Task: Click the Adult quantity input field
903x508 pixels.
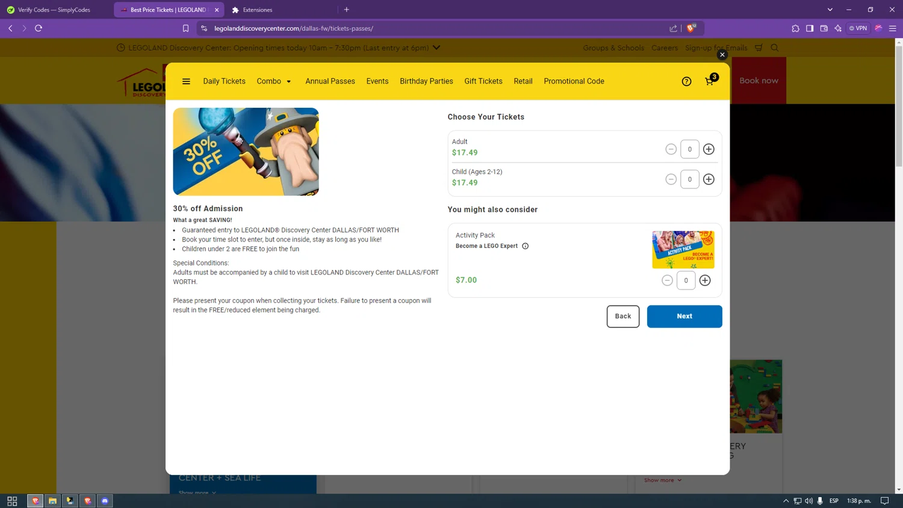Action: (x=690, y=149)
